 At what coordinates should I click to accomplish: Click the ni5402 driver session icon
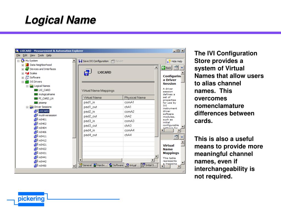(x=36, y=124)
